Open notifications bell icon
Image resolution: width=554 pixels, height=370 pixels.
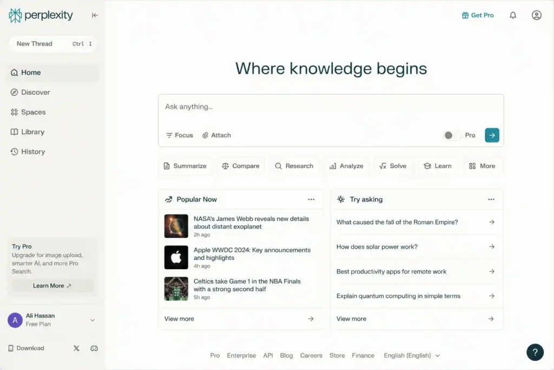(x=513, y=15)
